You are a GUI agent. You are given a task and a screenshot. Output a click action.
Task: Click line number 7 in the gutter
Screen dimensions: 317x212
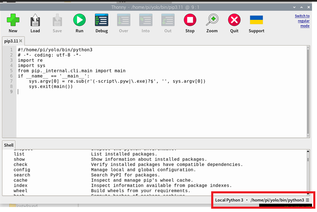click(11, 81)
